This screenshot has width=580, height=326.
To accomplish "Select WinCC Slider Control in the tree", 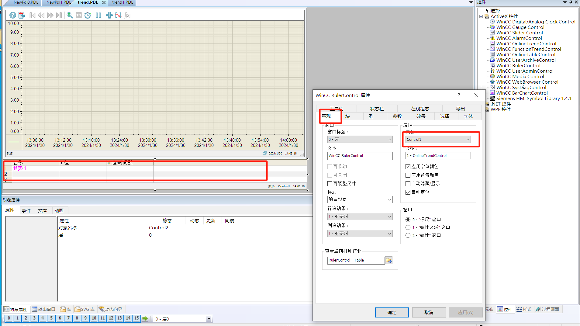I will [x=520, y=33].
